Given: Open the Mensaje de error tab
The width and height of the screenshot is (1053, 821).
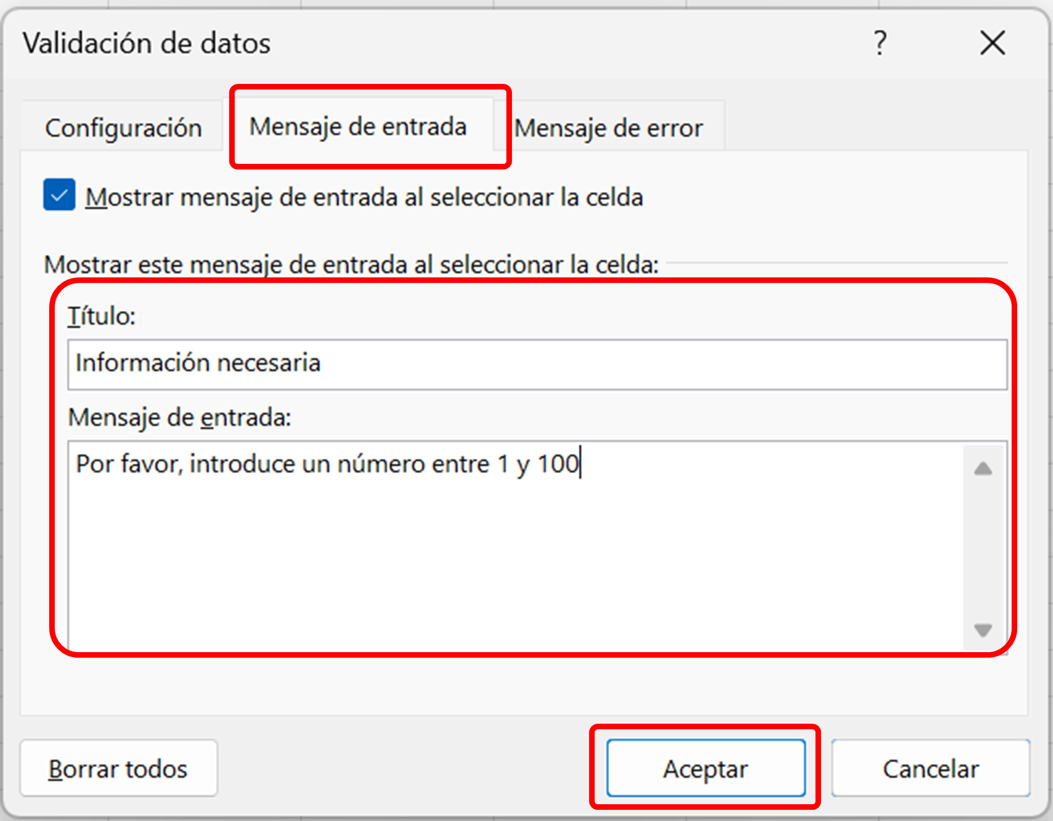Looking at the screenshot, I should (609, 128).
